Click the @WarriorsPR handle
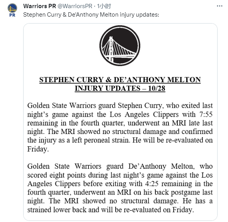The height and width of the screenshot is (222, 228). [75, 6]
